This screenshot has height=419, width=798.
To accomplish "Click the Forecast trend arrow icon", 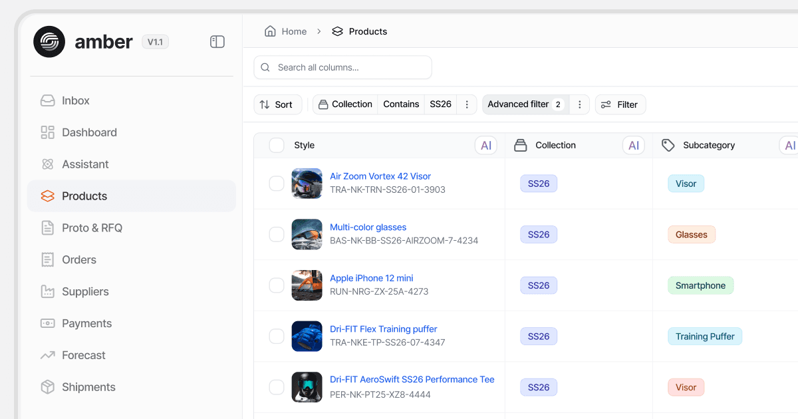I will pyautogui.click(x=47, y=355).
